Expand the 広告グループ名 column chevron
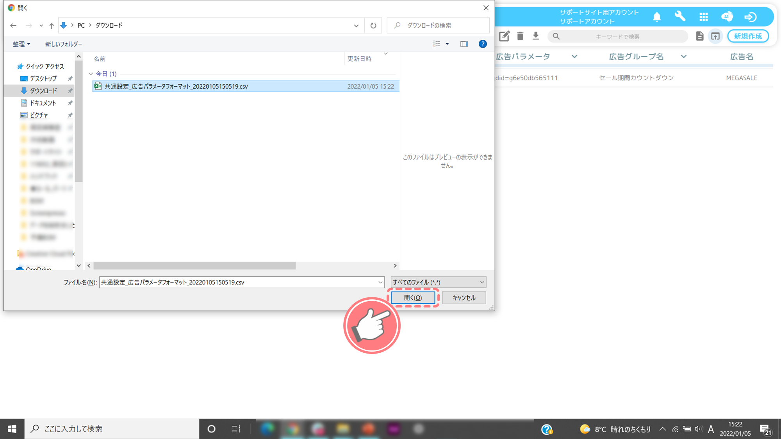The width and height of the screenshot is (781, 439). [684, 57]
